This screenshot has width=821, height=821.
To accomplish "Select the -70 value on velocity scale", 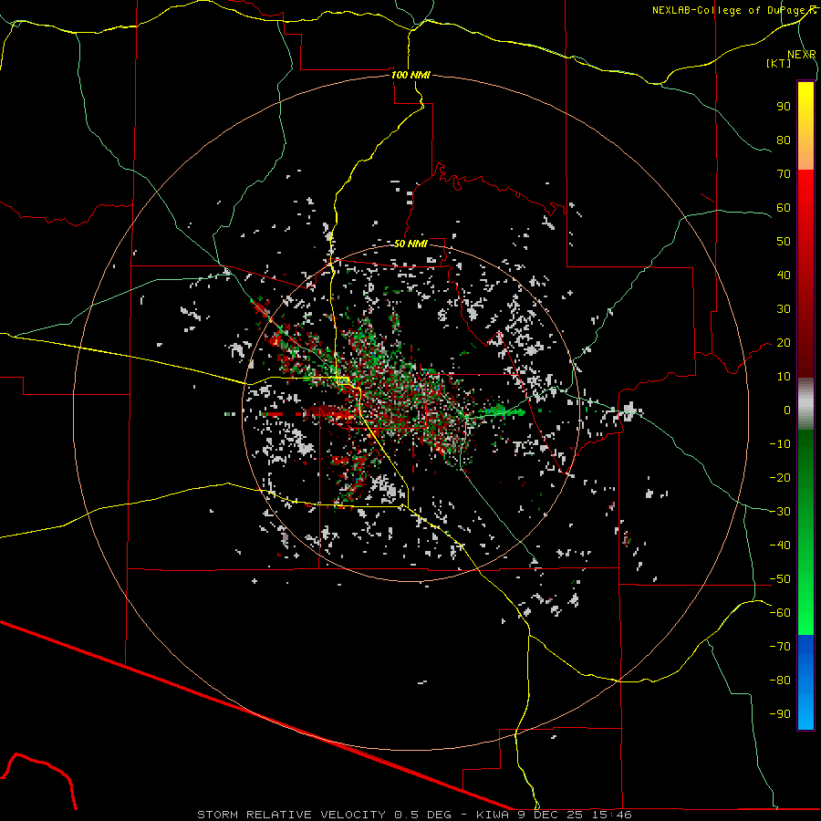I will click(780, 647).
